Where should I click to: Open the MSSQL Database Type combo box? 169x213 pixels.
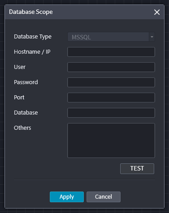[x=108, y=37]
